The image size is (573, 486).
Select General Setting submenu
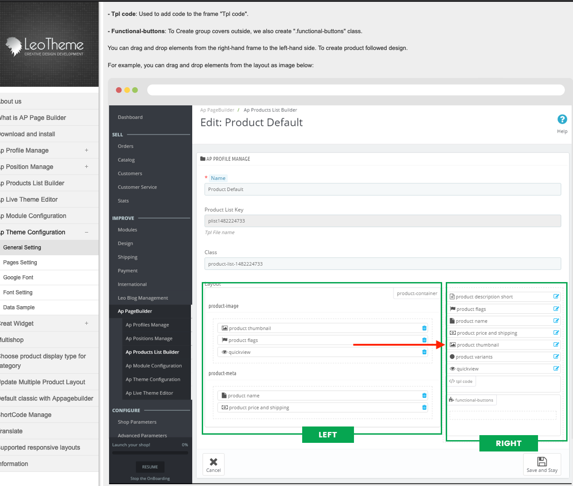pyautogui.click(x=49, y=248)
